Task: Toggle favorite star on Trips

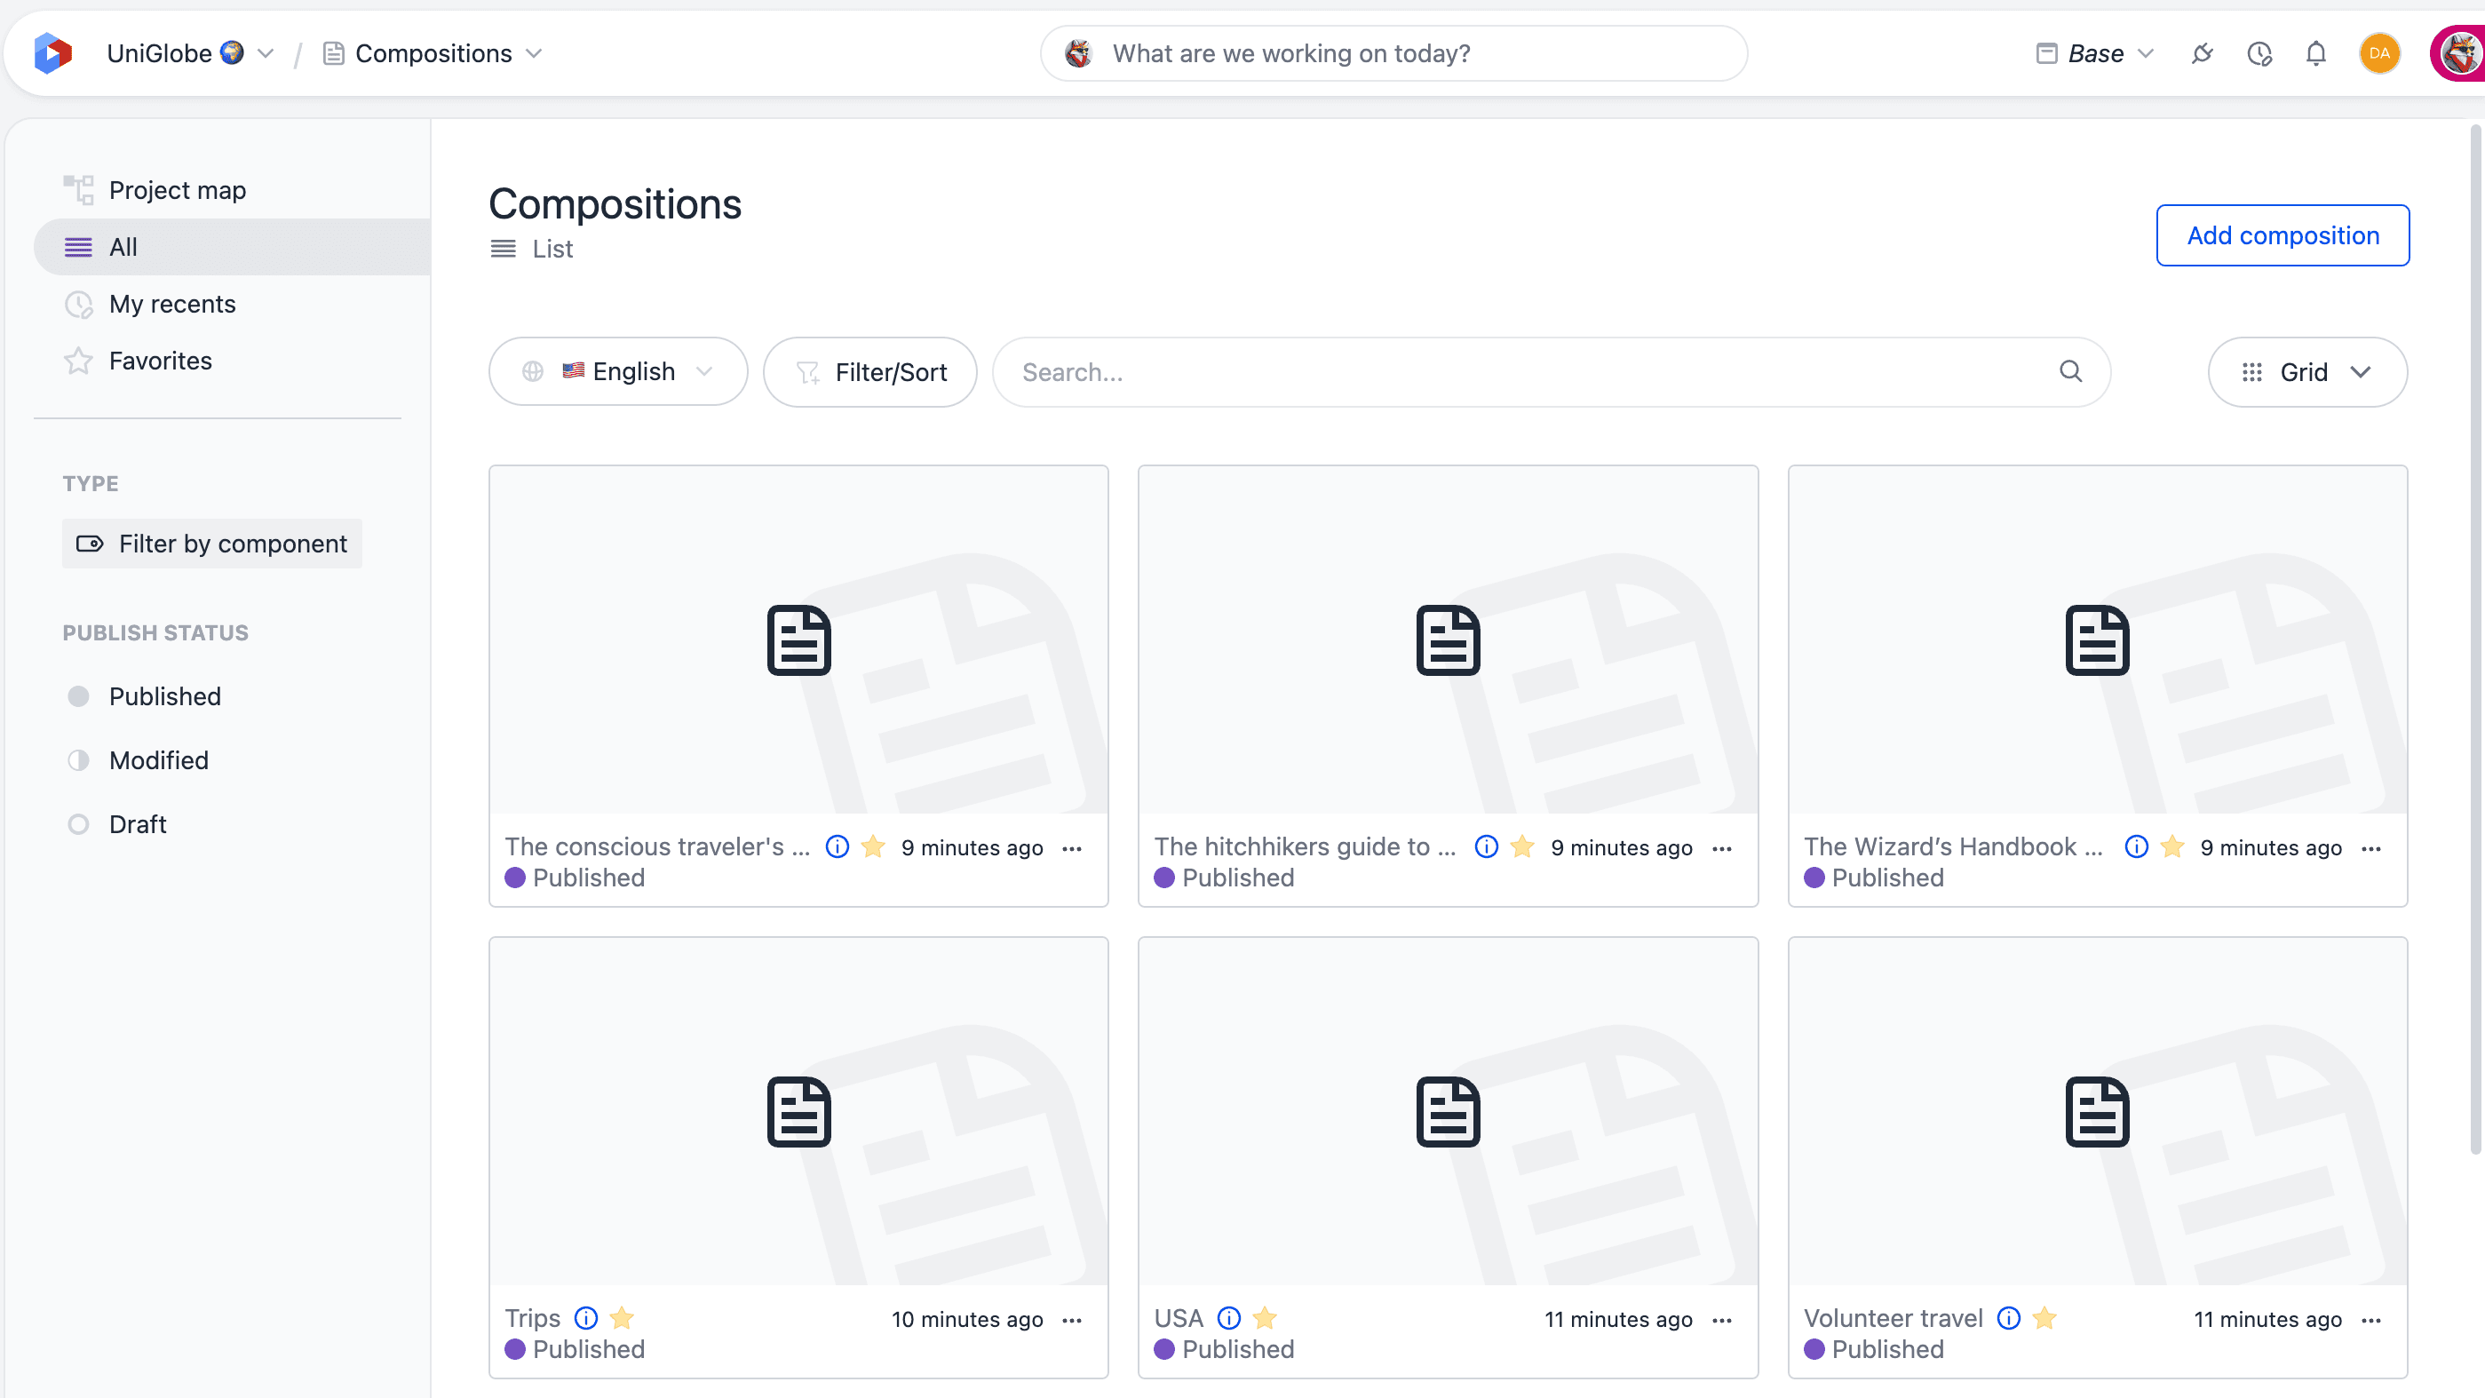Action: [623, 1318]
